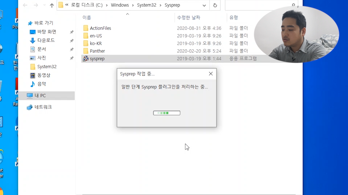Select the ko-KR folder icon

[x=86, y=43]
